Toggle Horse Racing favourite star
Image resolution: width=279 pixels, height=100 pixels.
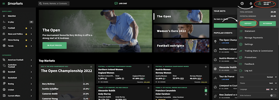pyautogui.click(x=26, y=40)
